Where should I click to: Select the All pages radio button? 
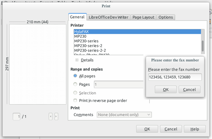tap(75, 76)
